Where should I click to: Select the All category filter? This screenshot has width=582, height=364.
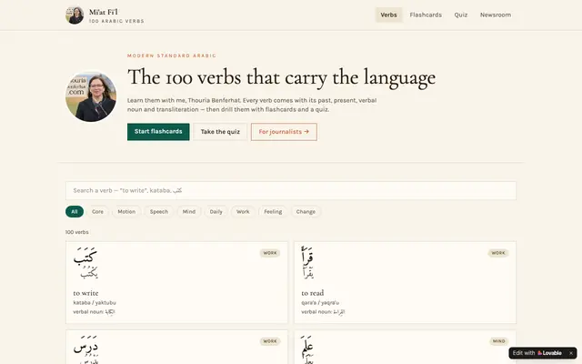pos(75,212)
